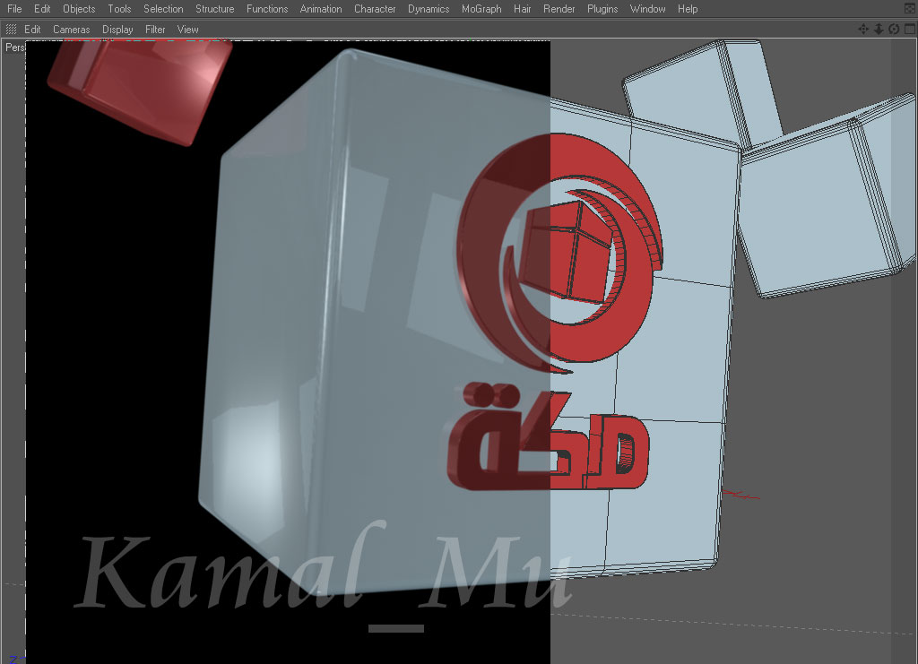Open the main Edit menu in top bar

tap(42, 9)
